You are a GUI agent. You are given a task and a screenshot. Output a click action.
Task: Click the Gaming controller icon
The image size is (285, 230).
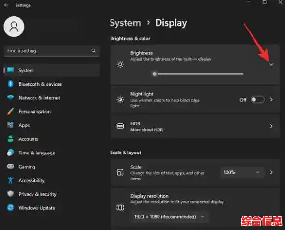click(10, 166)
